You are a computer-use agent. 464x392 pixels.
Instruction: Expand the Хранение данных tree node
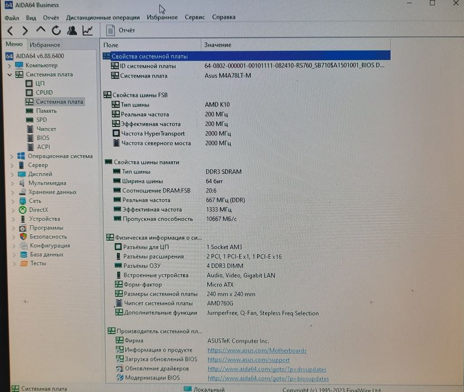[x=13, y=192]
